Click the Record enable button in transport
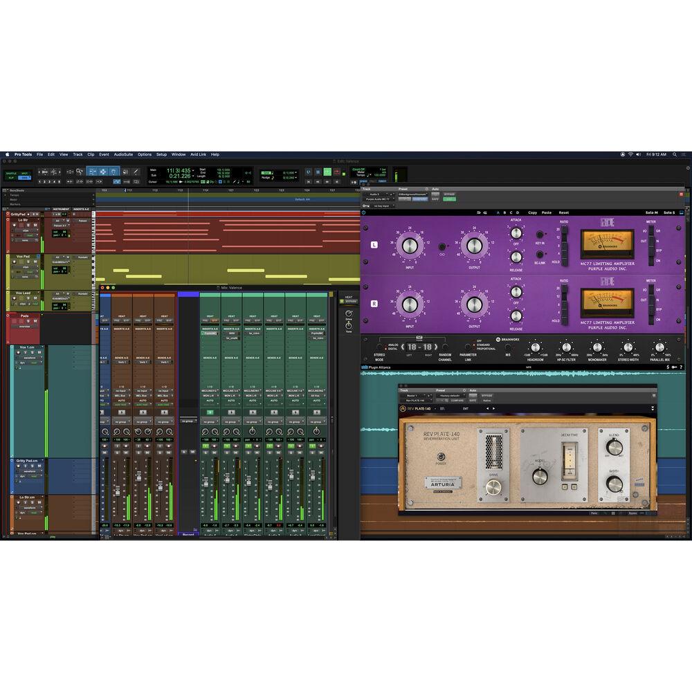The image size is (692, 692). pos(337,172)
